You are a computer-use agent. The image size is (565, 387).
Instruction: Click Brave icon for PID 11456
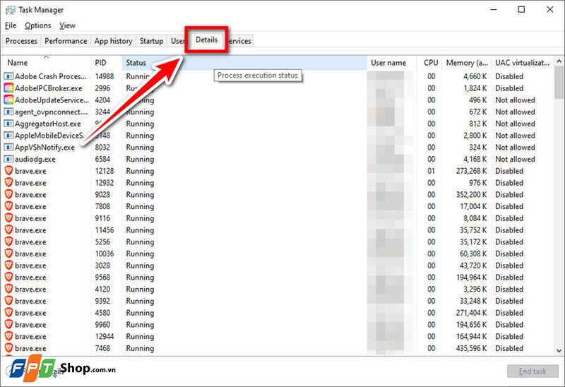click(x=8, y=230)
